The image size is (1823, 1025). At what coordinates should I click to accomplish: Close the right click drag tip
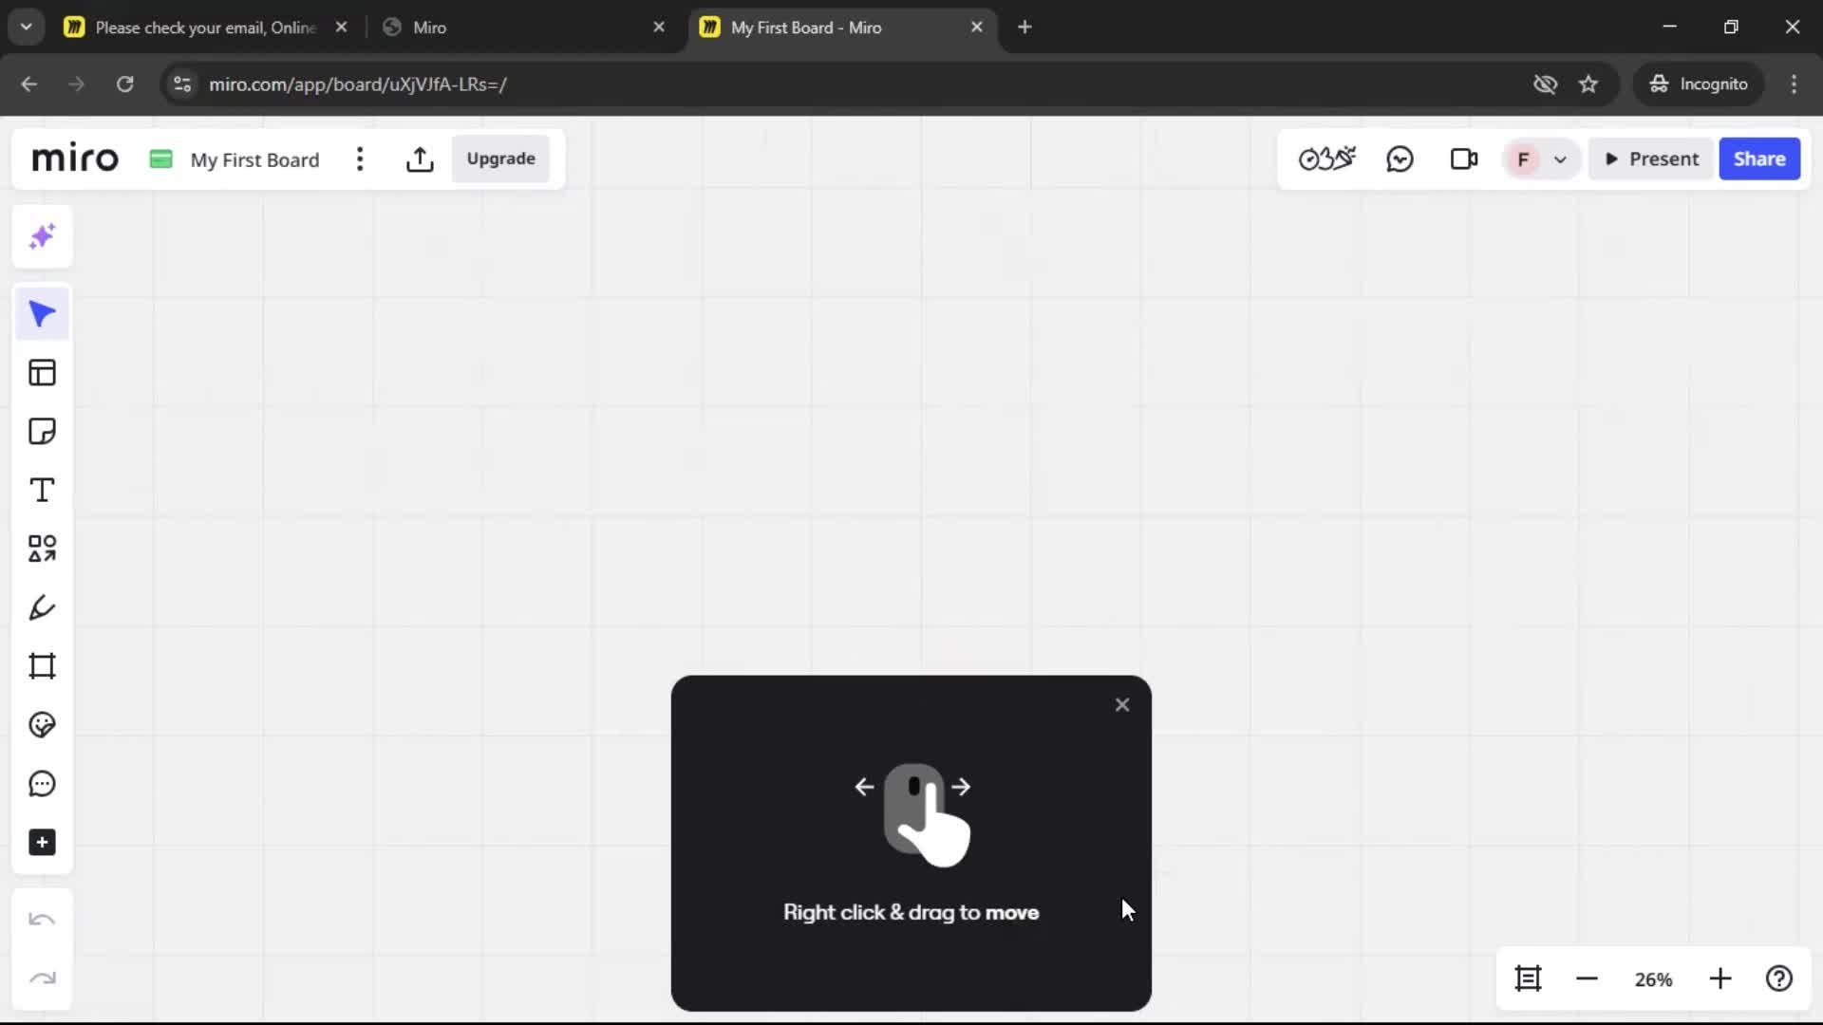point(1122,705)
